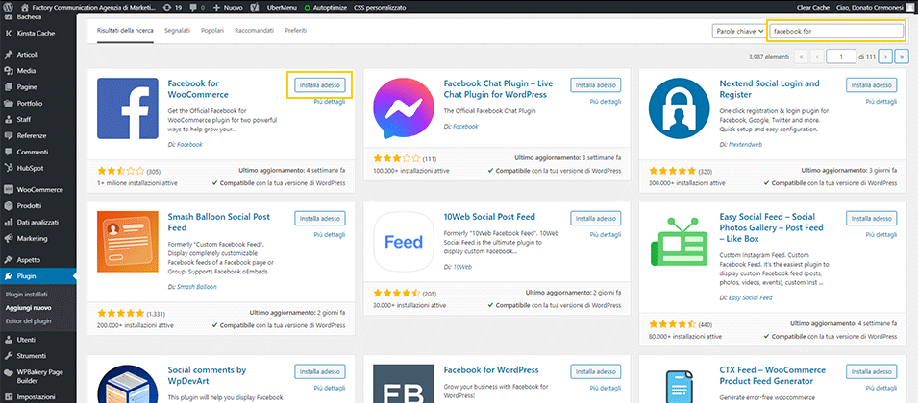Image resolution: width=918 pixels, height=403 pixels.
Task: Open the 19 pending updates icon
Action: pyautogui.click(x=168, y=7)
